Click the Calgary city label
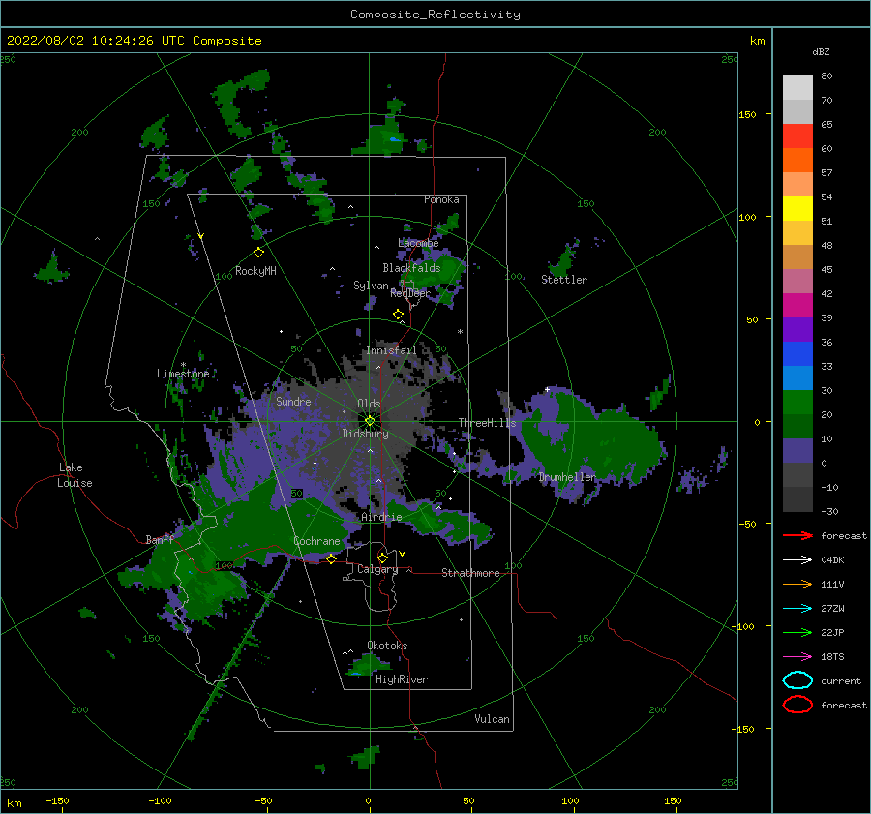The image size is (871, 814). click(x=377, y=569)
